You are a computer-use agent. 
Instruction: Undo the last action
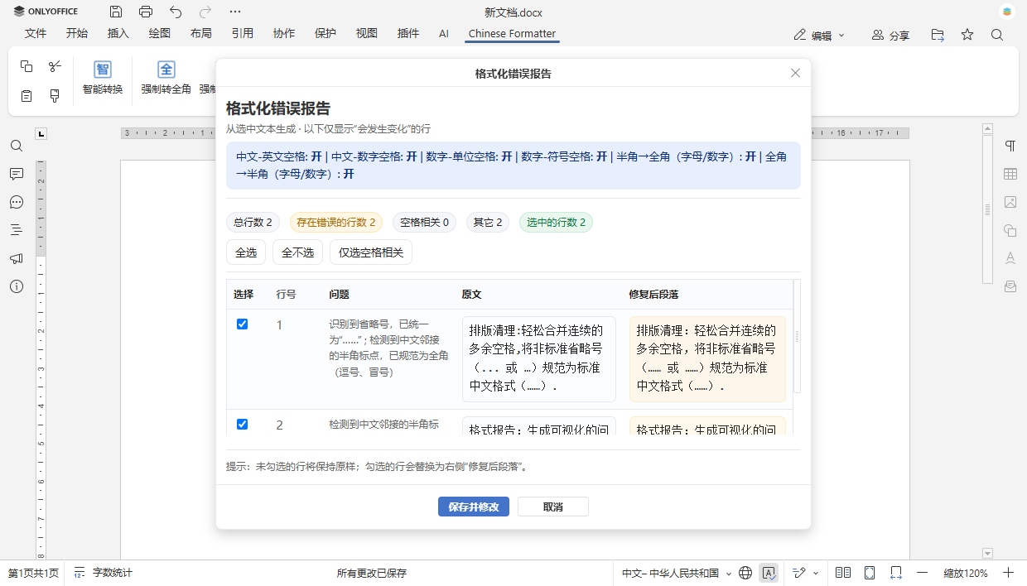(176, 12)
